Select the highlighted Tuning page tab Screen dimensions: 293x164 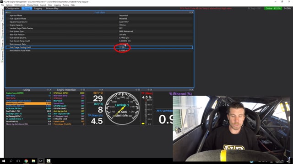click(x=27, y=8)
